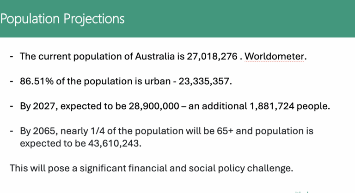Click the urban population number 23,335,357
Screen dimensions: 355x193
click(205, 82)
